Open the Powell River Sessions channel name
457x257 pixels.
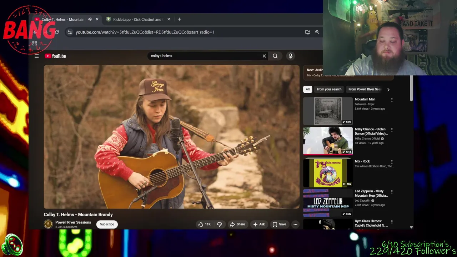coord(73,222)
